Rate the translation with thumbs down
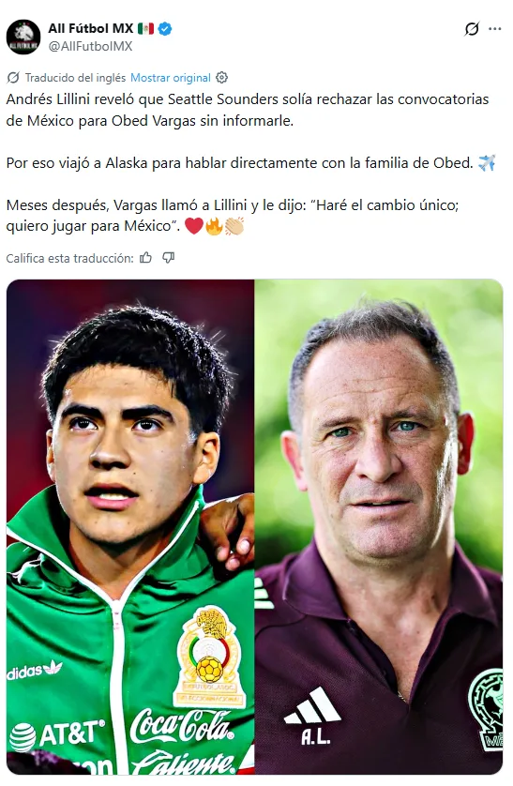The width and height of the screenshot is (513, 786). click(x=168, y=258)
